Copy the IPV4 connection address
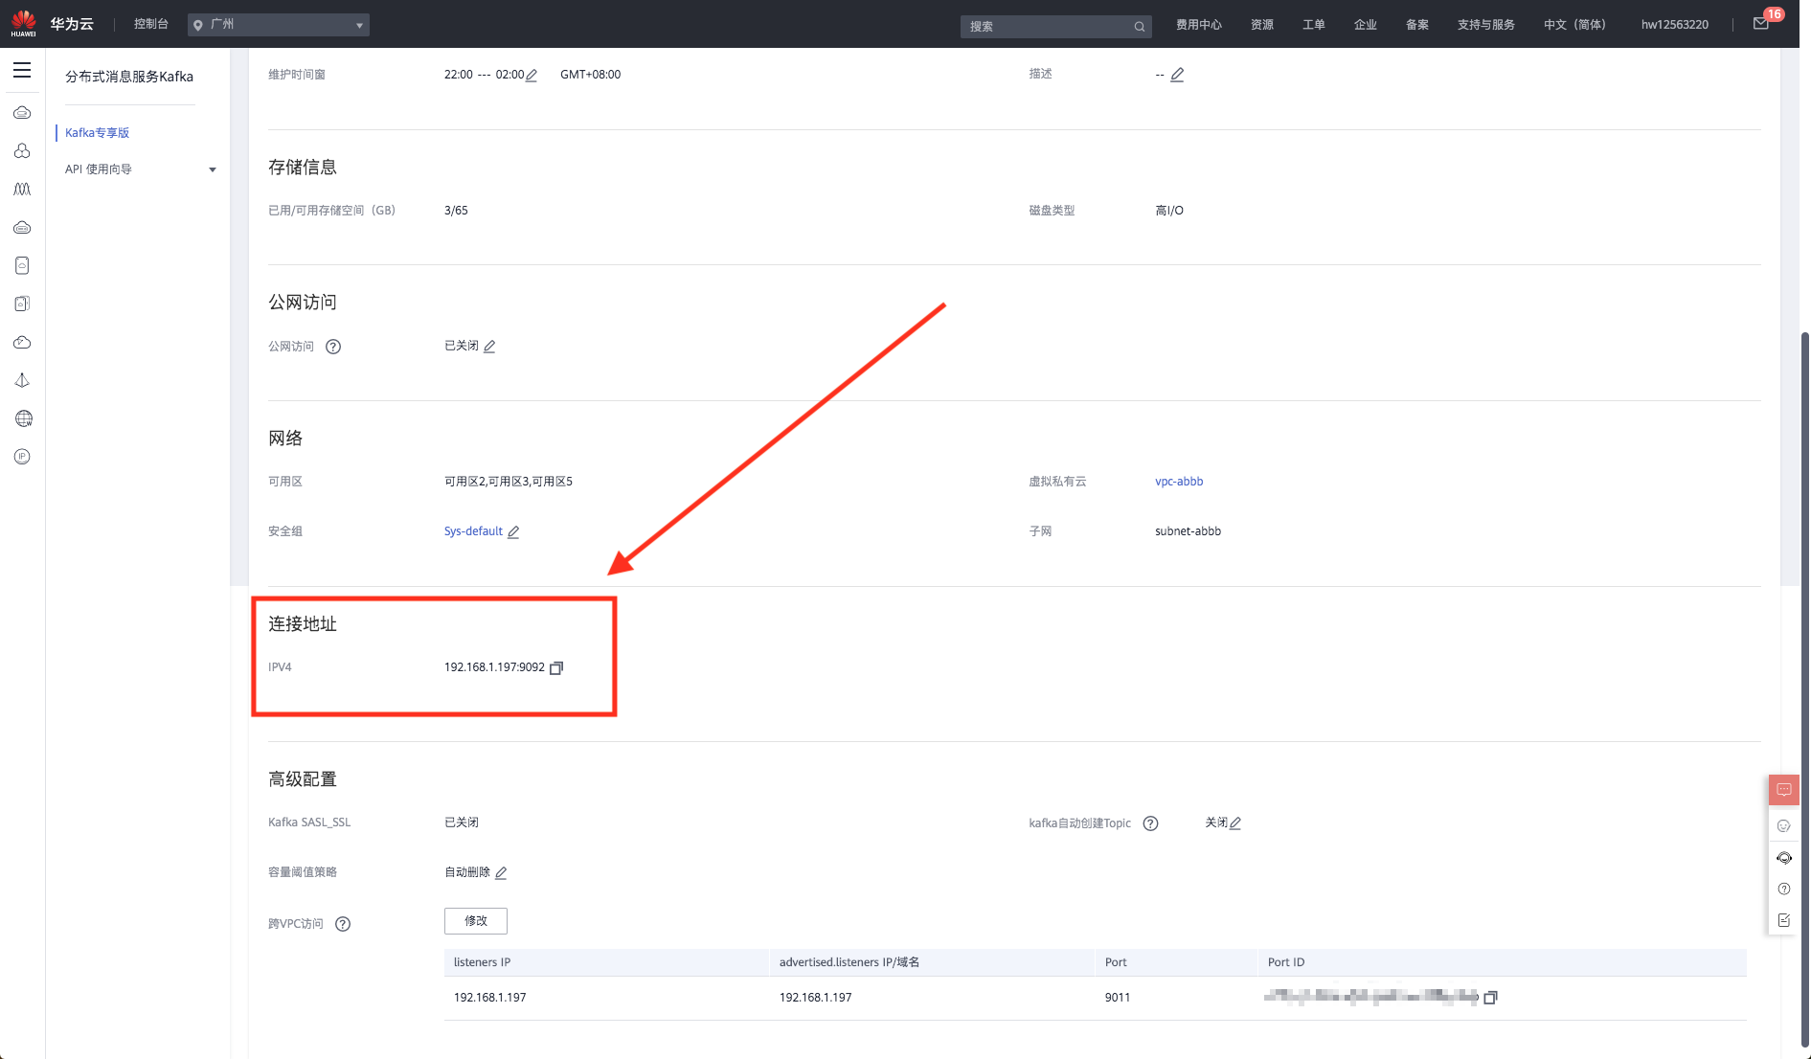The width and height of the screenshot is (1811, 1059). click(x=556, y=668)
